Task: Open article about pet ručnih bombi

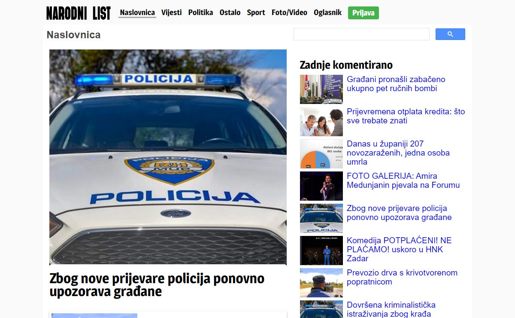Action: coord(396,84)
